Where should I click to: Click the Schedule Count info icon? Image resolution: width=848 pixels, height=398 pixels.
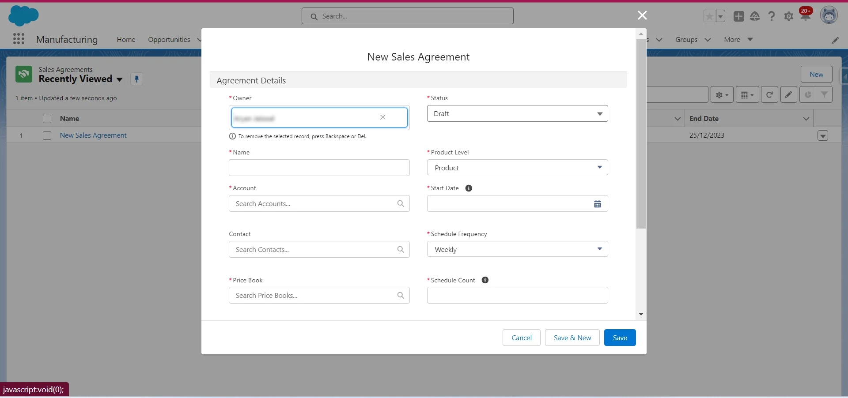485,280
